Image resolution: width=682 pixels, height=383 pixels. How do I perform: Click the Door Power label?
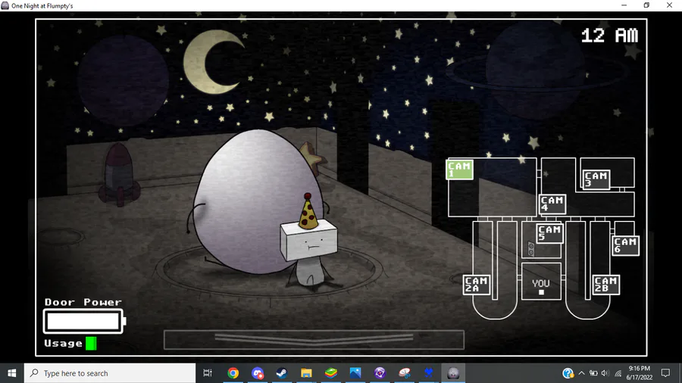coord(83,302)
